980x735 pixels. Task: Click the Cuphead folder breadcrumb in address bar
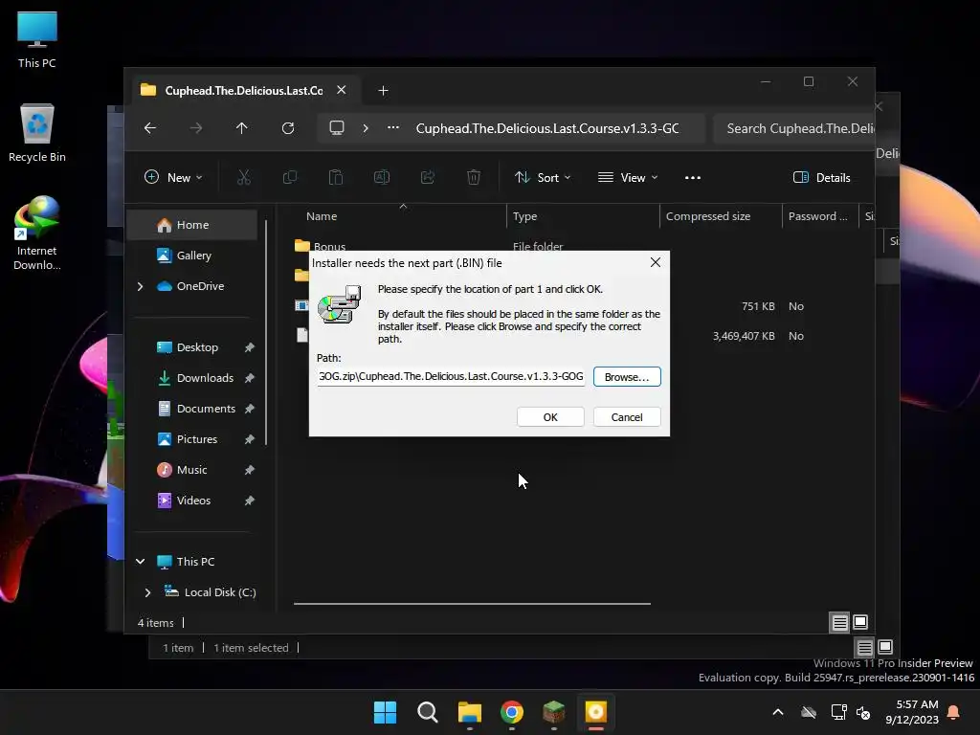click(547, 128)
